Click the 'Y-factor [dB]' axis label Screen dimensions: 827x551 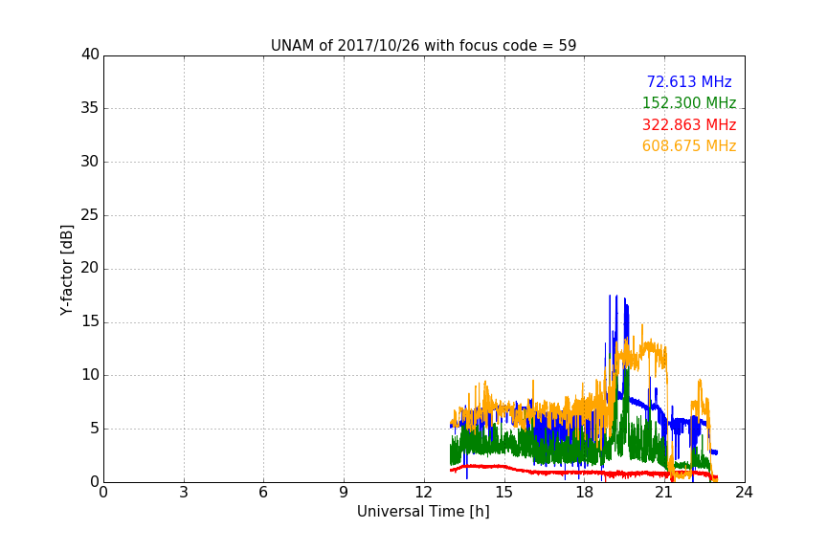[66, 270]
